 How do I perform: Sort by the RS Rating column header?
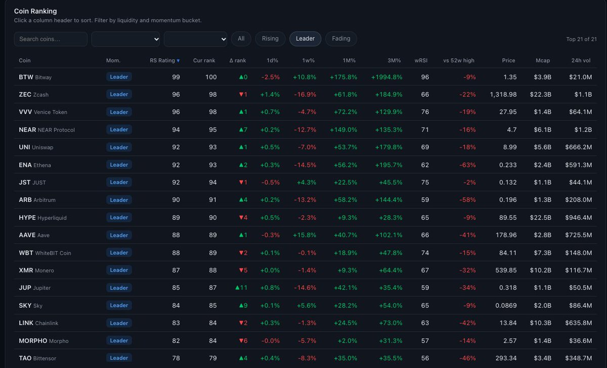(x=165, y=61)
